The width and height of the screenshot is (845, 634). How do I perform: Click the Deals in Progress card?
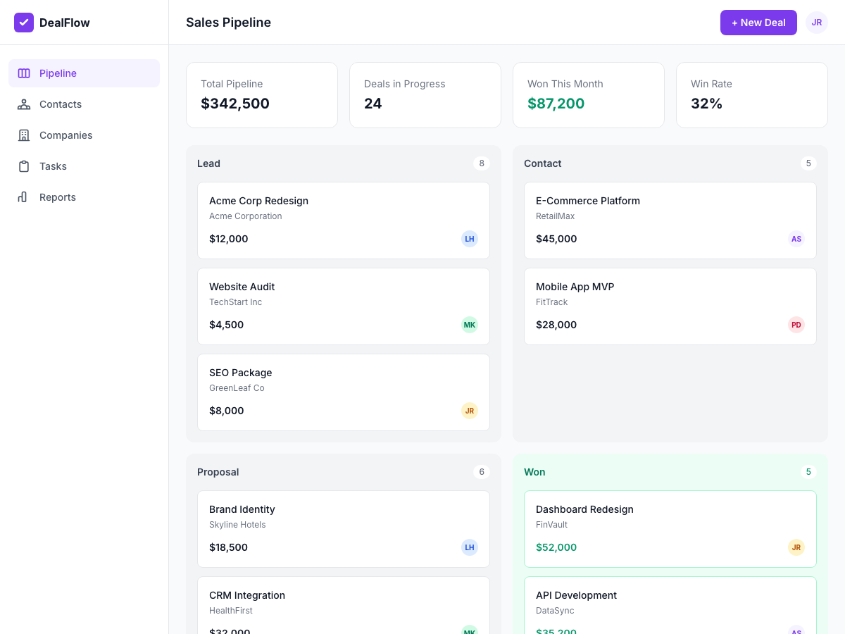(x=425, y=95)
